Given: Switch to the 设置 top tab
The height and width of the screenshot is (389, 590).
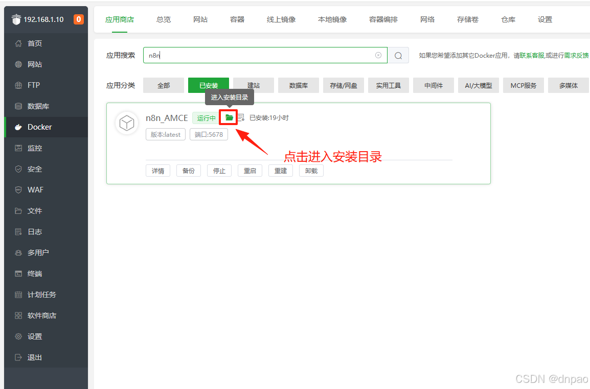Looking at the screenshot, I should click(x=545, y=19).
